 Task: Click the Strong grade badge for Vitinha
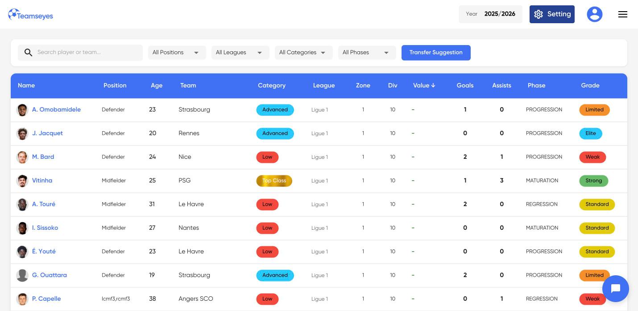pyautogui.click(x=594, y=181)
